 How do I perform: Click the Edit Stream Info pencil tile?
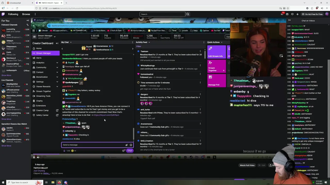click(217, 52)
